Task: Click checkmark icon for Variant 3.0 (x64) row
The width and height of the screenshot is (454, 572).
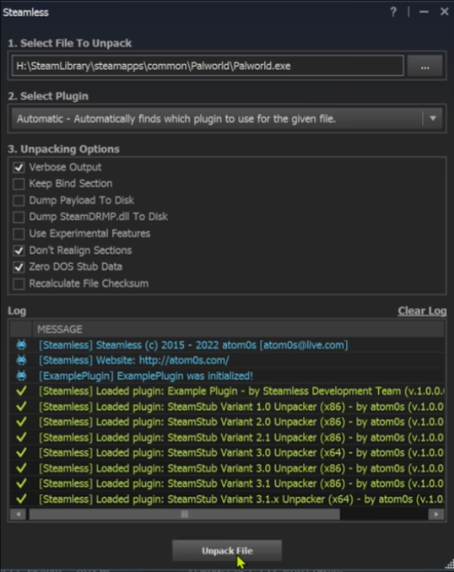Action: tap(22, 453)
